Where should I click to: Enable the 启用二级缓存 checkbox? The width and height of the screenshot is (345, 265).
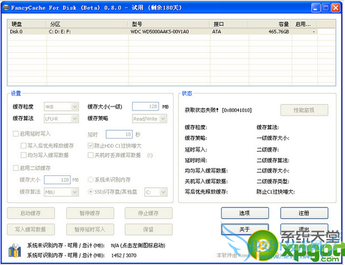pyautogui.click(x=16, y=168)
